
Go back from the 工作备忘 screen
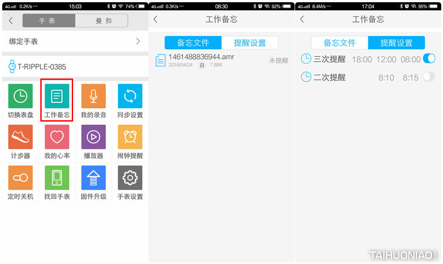155,20
